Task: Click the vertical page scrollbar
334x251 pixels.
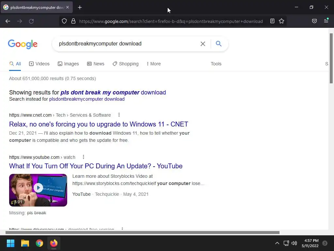Action: (x=331, y=58)
